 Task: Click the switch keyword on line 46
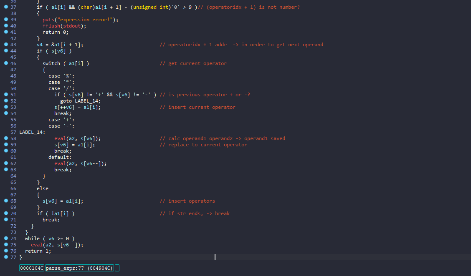pos(51,63)
